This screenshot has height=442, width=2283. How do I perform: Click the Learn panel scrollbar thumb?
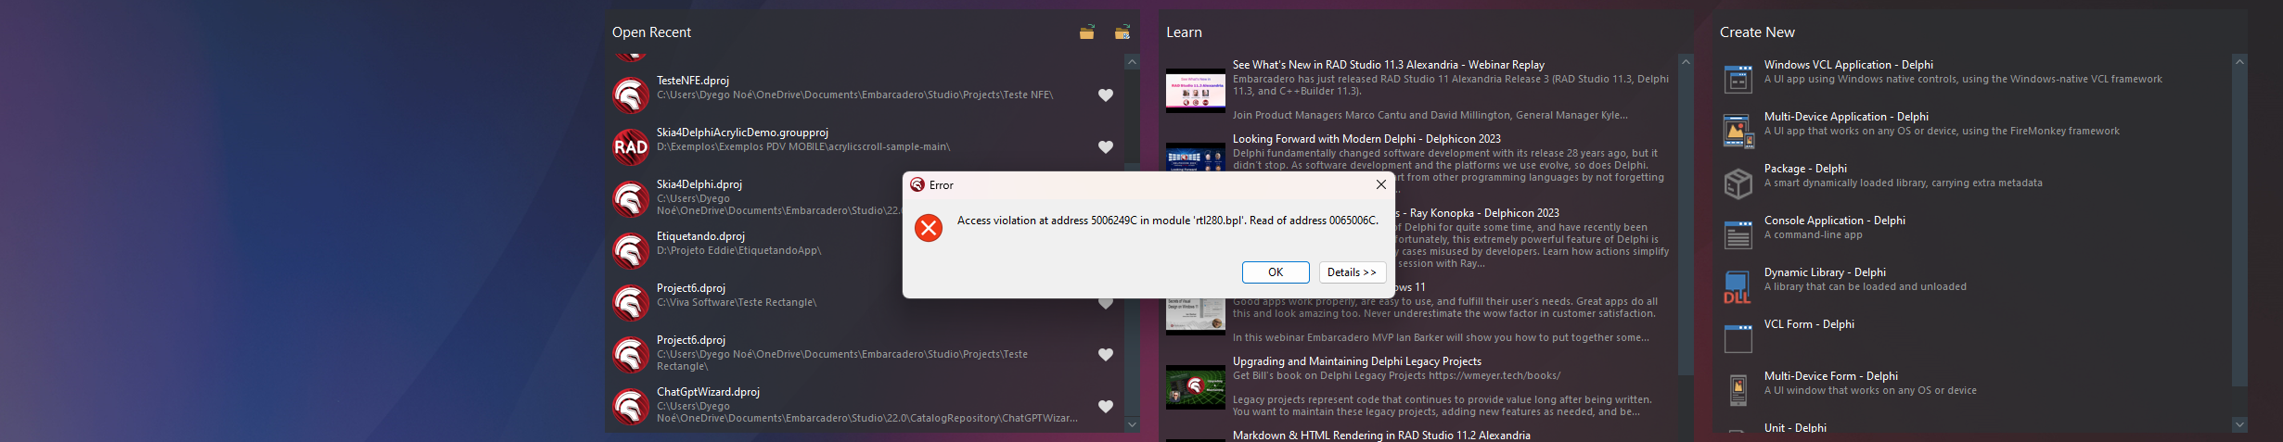tap(1686, 222)
